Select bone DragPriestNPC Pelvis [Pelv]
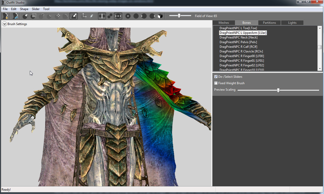Image resolution: width=324 pixels, height=194 pixels. pyautogui.click(x=238, y=42)
